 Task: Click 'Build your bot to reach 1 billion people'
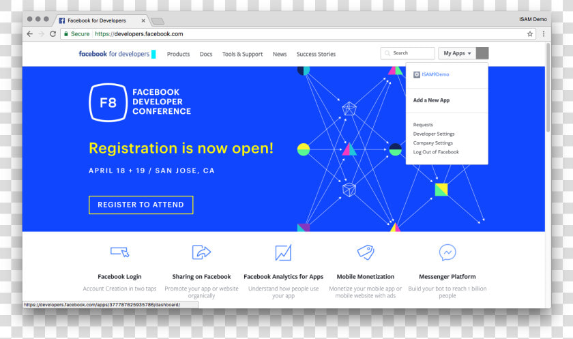click(447, 292)
